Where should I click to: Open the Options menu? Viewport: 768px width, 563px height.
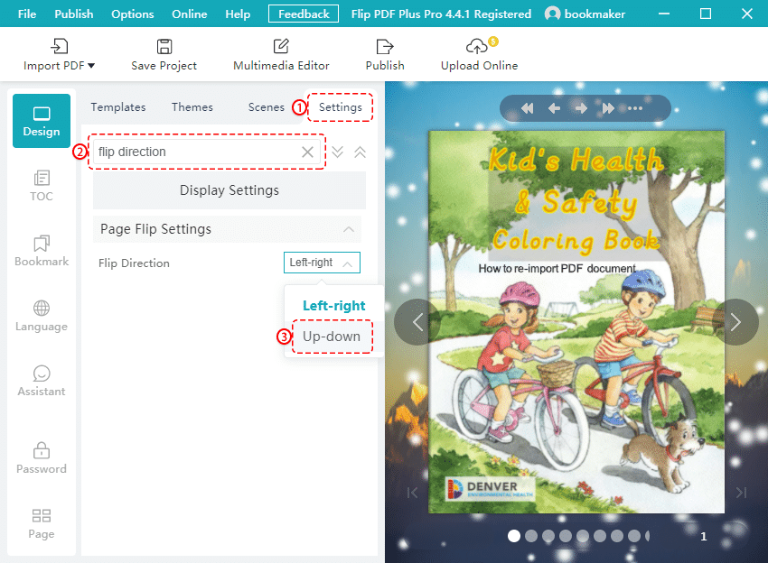coord(132,14)
